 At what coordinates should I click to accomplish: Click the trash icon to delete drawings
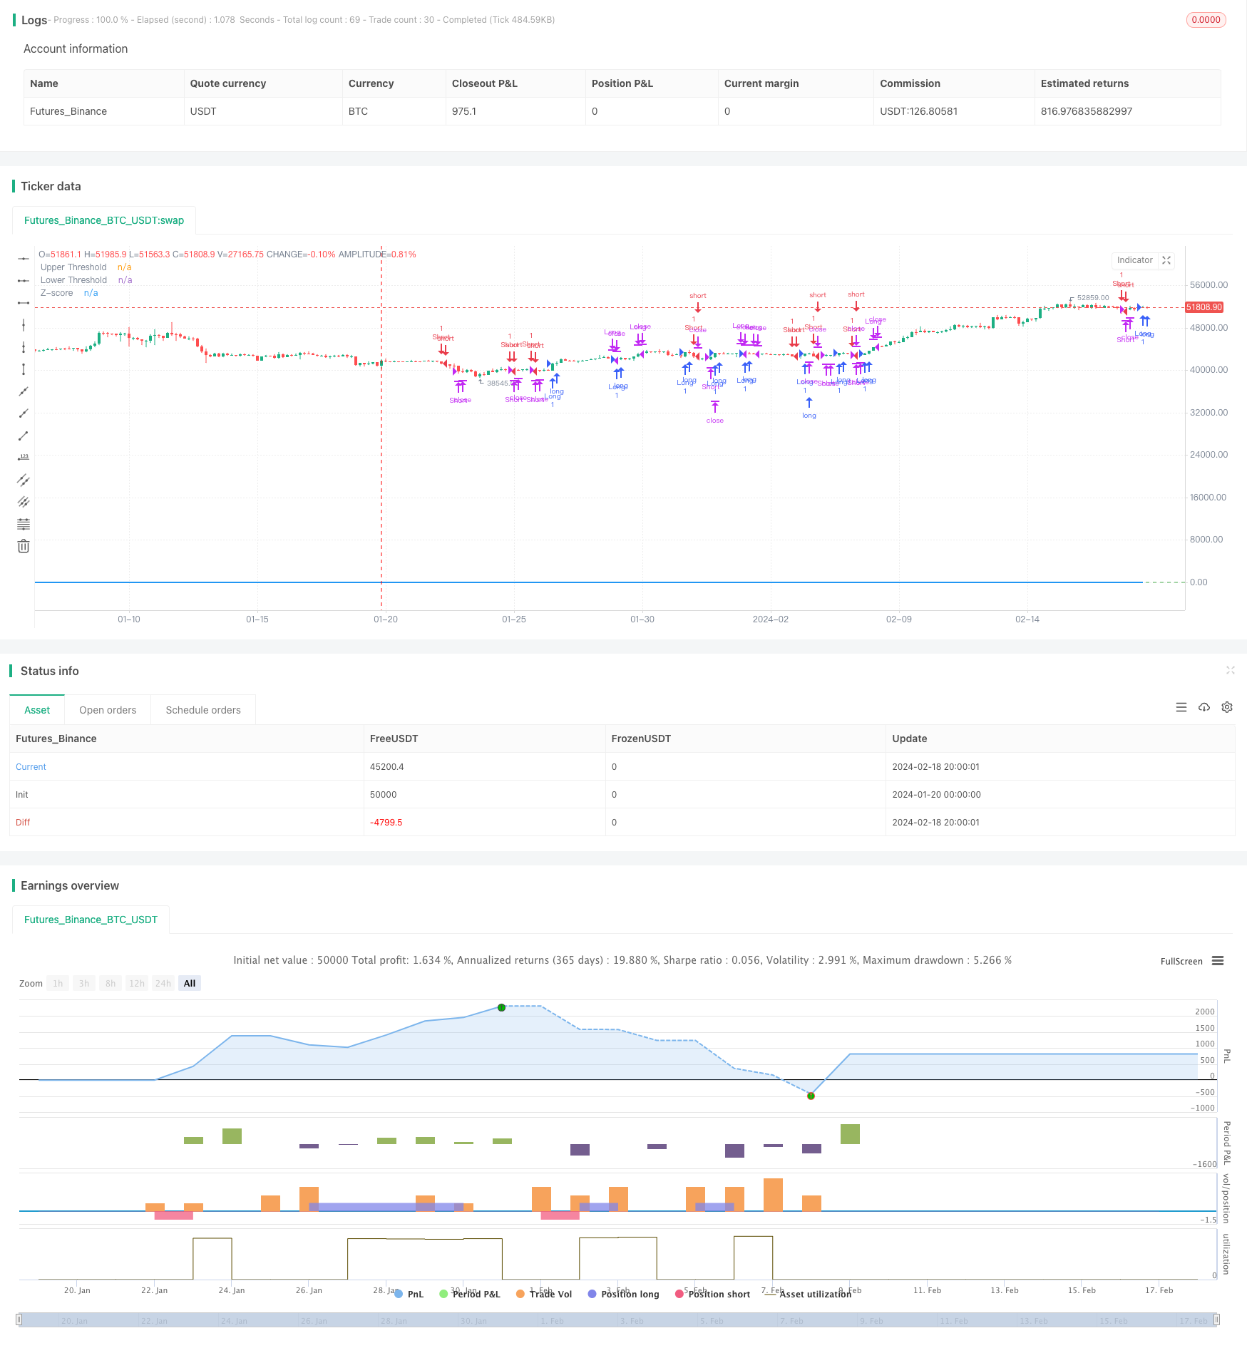[24, 546]
